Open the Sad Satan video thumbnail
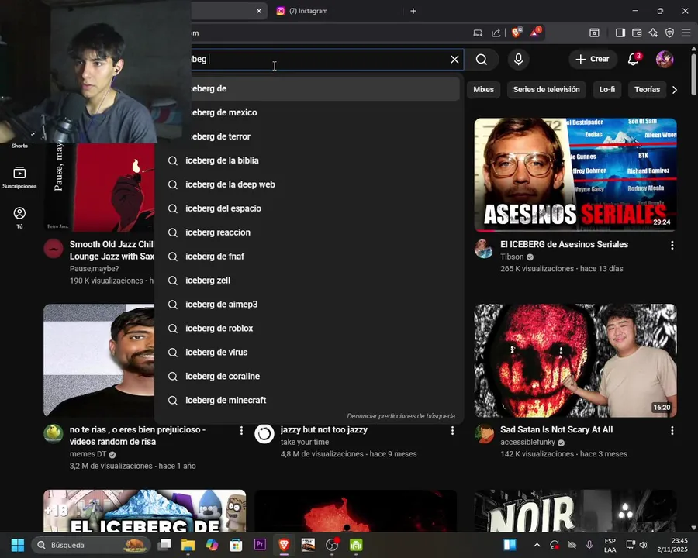Image resolution: width=698 pixels, height=558 pixels. point(575,360)
